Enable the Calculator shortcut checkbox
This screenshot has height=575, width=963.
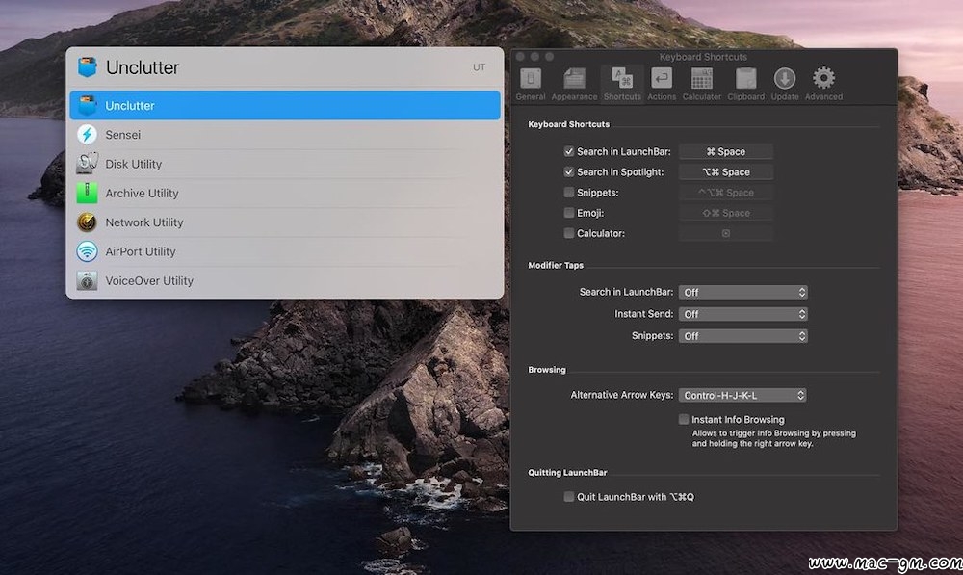pyautogui.click(x=569, y=233)
